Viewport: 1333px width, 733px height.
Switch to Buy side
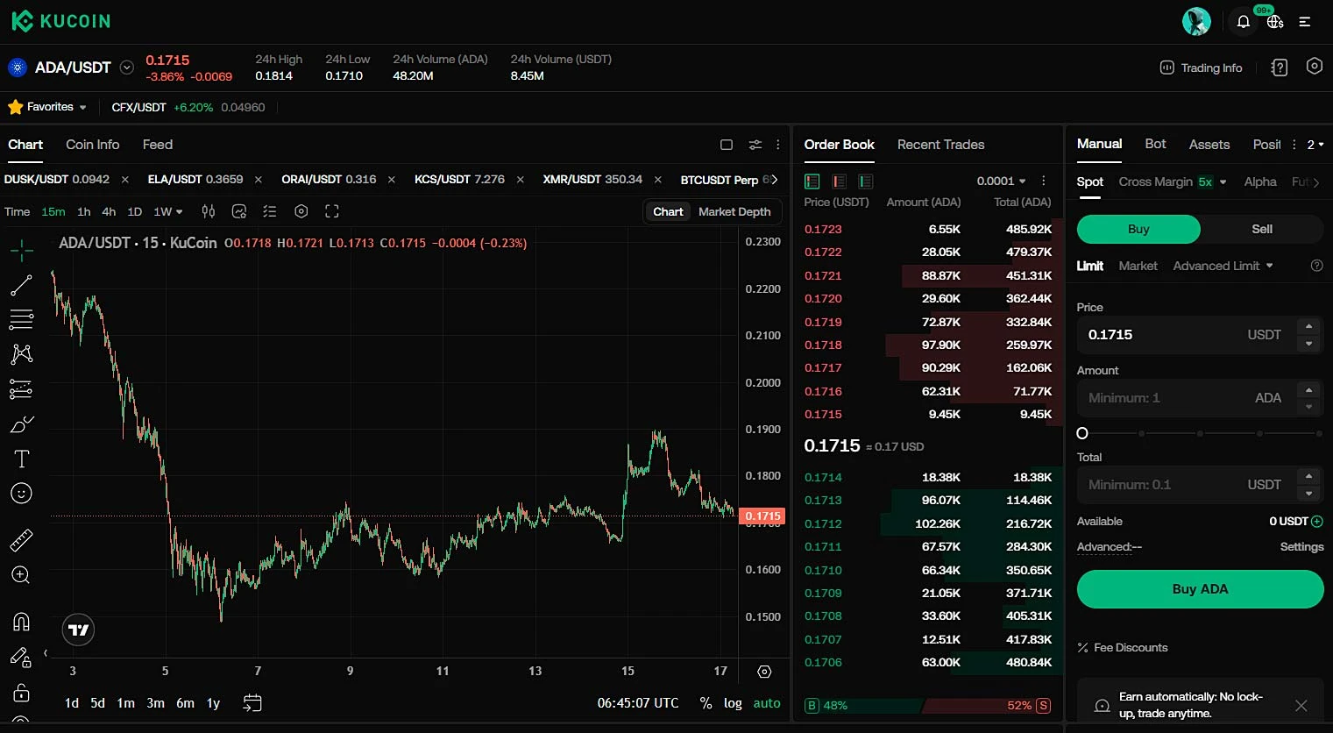coord(1138,229)
